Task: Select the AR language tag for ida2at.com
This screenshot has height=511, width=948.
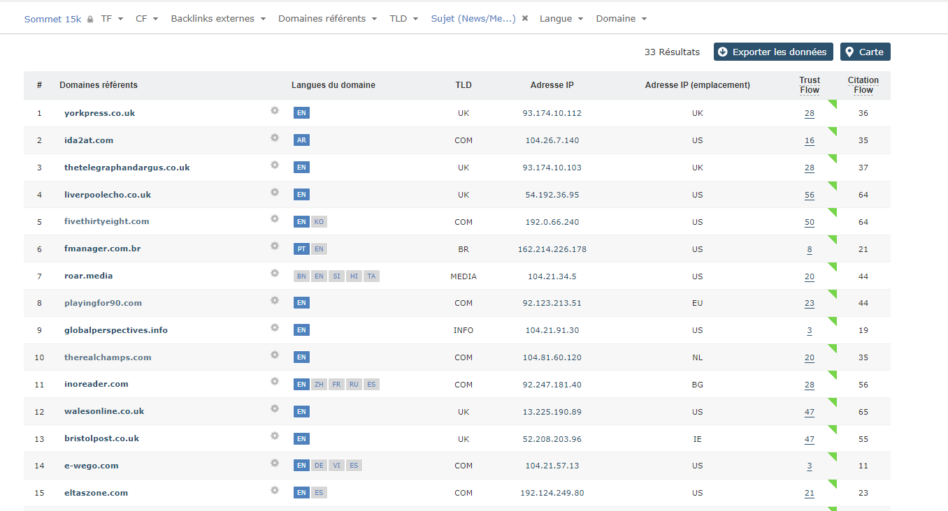Action: pyautogui.click(x=301, y=140)
